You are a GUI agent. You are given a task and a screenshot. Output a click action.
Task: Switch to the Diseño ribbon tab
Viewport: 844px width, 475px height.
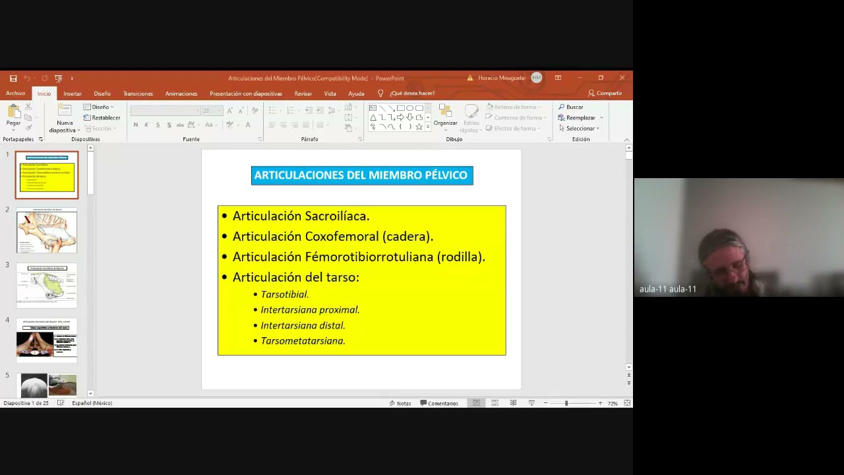point(102,94)
